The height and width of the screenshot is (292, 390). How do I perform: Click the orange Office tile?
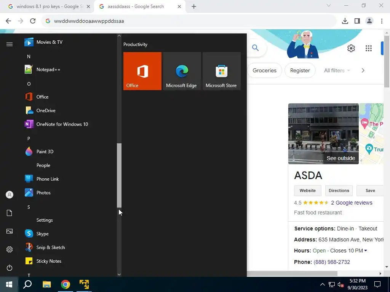pos(142,71)
